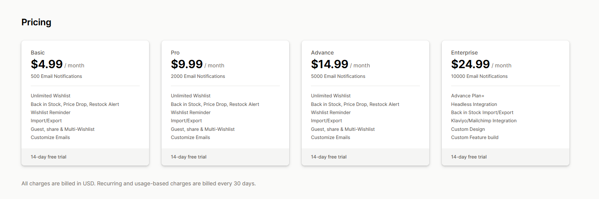The width and height of the screenshot is (599, 199).
Task: Select the Advance plan name
Action: click(322, 53)
